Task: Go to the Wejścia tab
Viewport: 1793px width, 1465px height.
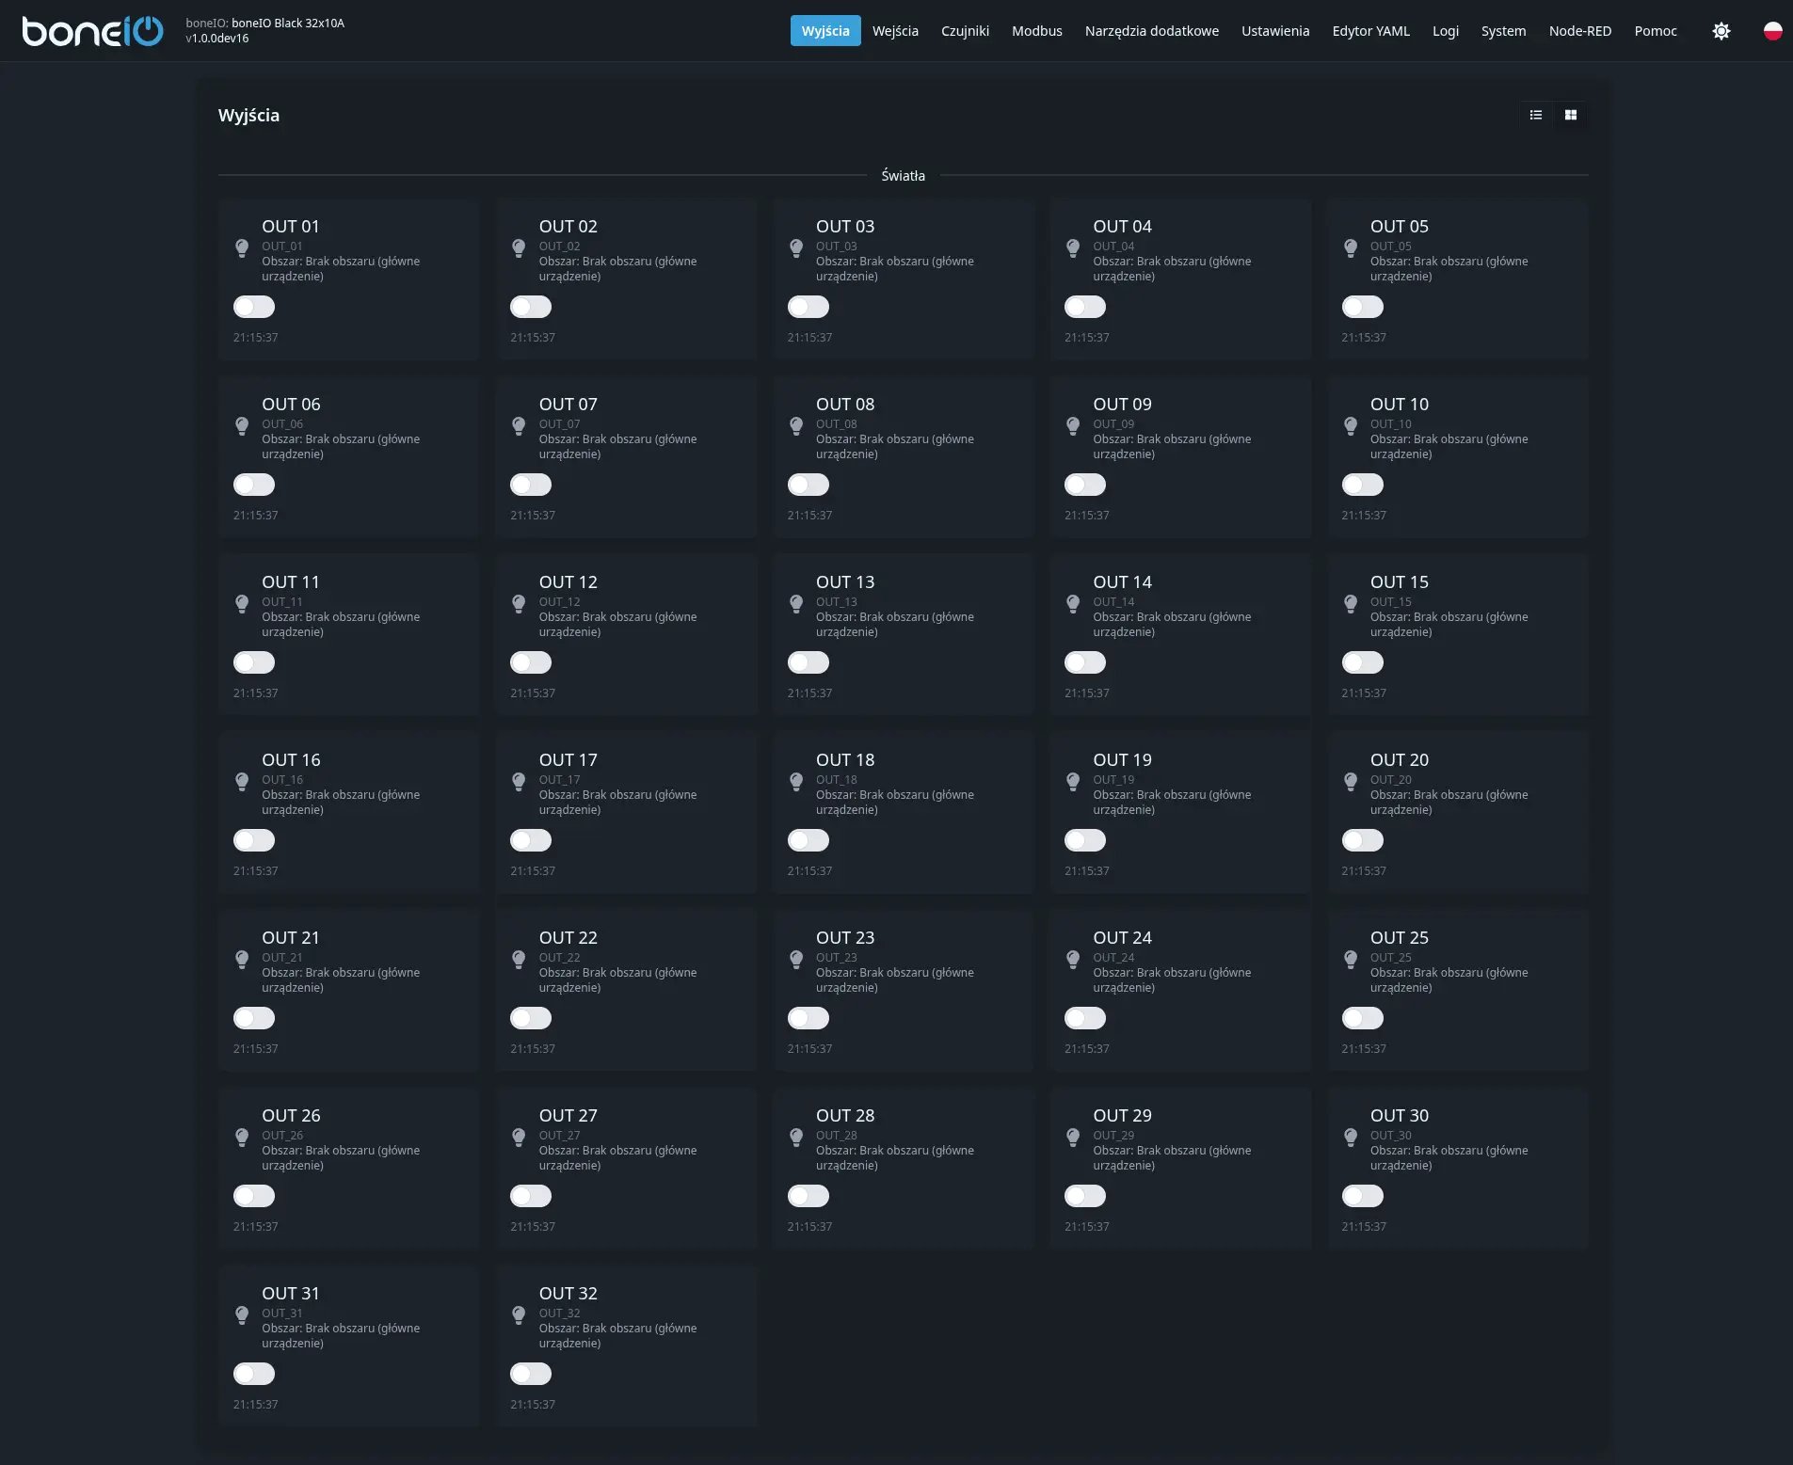Action: (895, 31)
